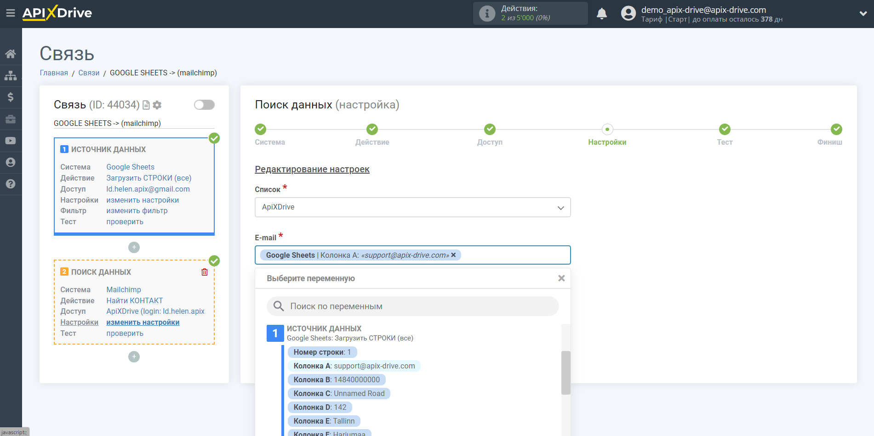Screen dimensions: 874x436
Task: Remove the Колонка A tag from E-mail field
Action: click(453, 255)
